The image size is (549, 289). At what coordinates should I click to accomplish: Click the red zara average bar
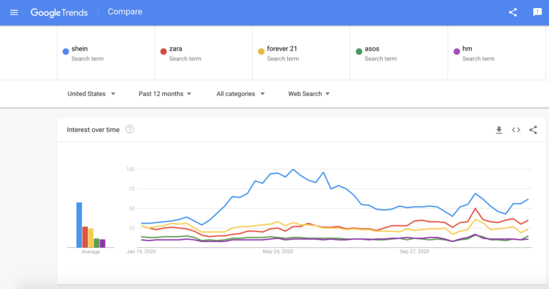[85, 237]
